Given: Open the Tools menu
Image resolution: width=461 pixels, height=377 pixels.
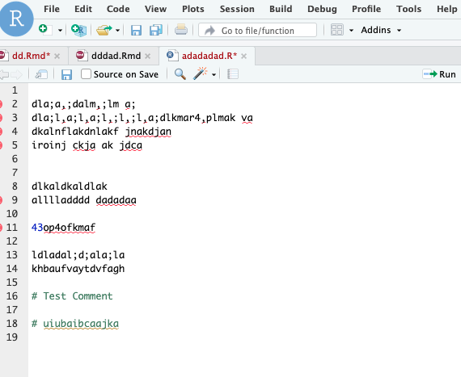Looking at the screenshot, I should (408, 9).
